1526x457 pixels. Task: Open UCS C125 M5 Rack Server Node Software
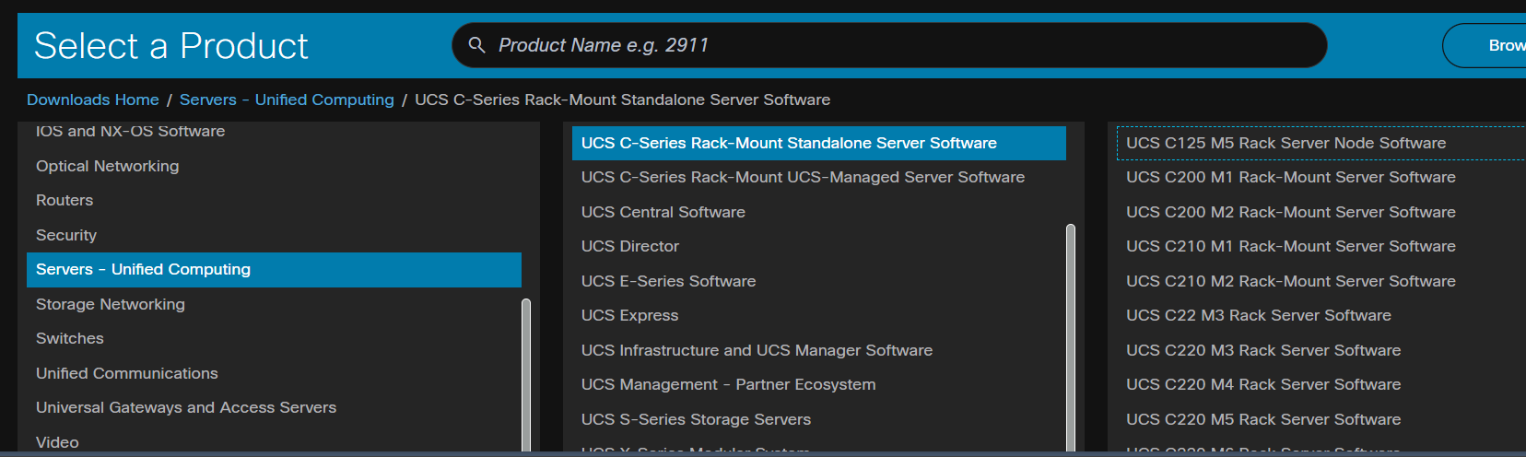1321,143
